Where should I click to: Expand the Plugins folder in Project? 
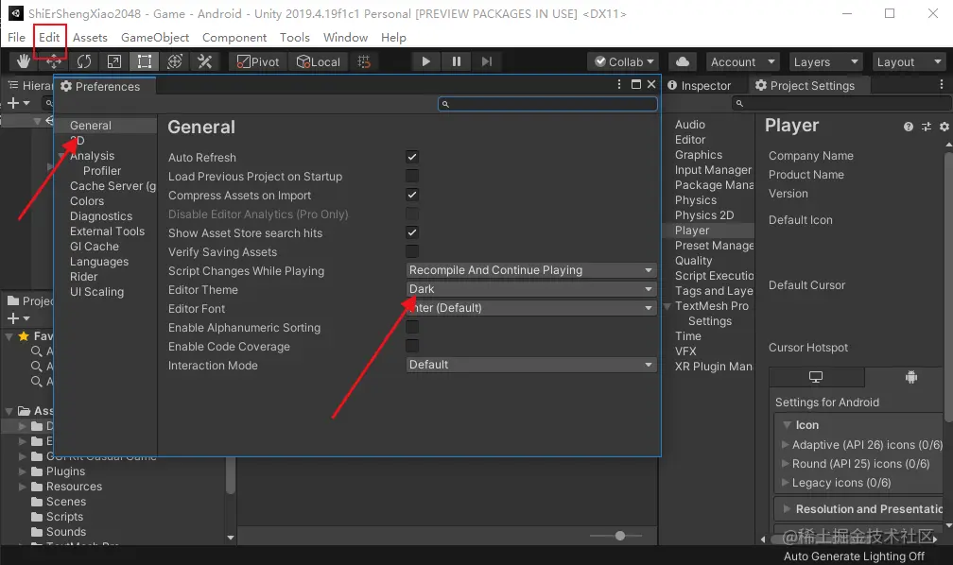[x=23, y=471]
